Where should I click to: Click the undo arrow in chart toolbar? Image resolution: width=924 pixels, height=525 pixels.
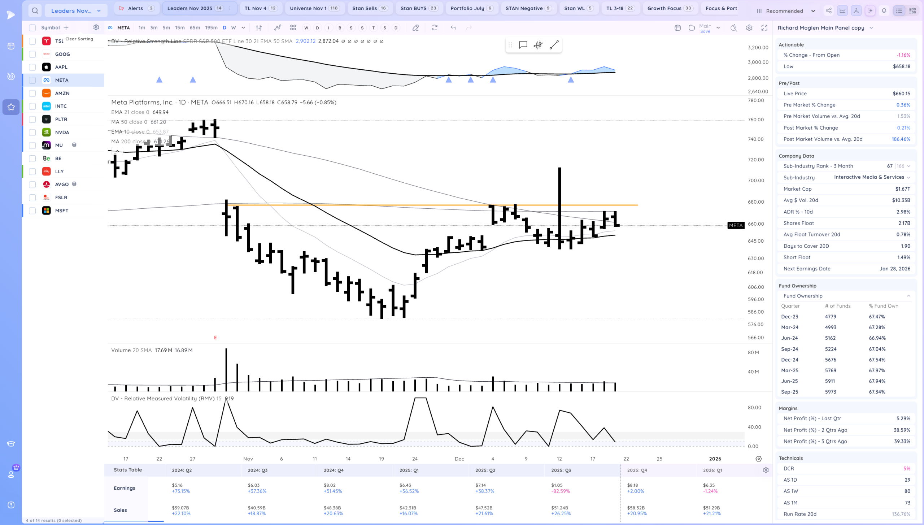pyautogui.click(x=453, y=28)
